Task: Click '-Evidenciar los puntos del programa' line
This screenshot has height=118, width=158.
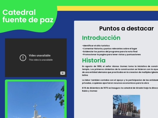Action: (x=110, y=52)
